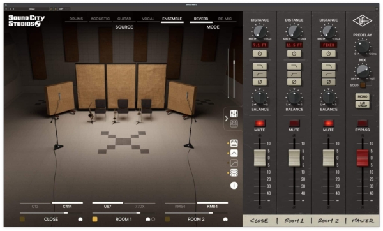This screenshot has width=383, height=231.
Task: Enable low-cut filter on Close channel
Action: click(x=260, y=74)
